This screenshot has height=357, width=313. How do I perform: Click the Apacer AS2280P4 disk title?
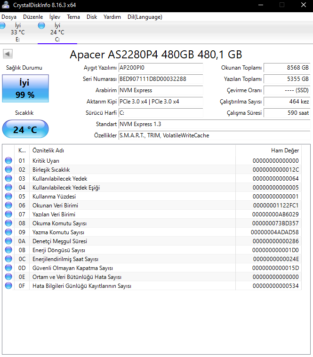pos(156,55)
